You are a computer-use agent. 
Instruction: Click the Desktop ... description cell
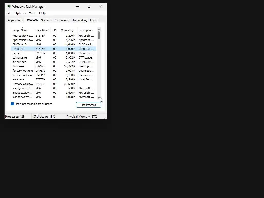(86, 66)
